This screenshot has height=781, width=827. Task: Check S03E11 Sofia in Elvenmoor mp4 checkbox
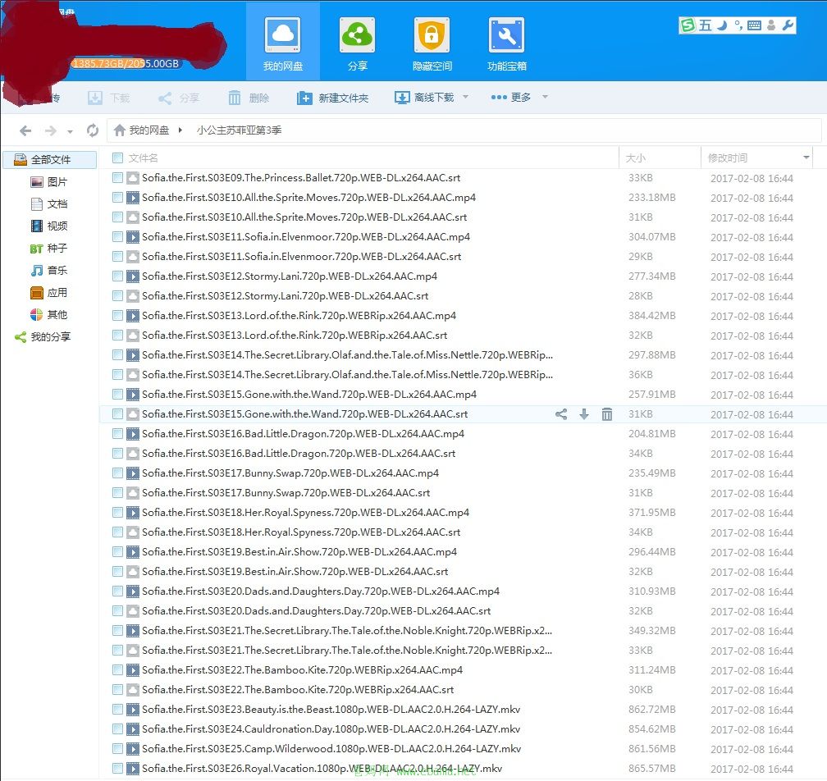click(x=117, y=237)
